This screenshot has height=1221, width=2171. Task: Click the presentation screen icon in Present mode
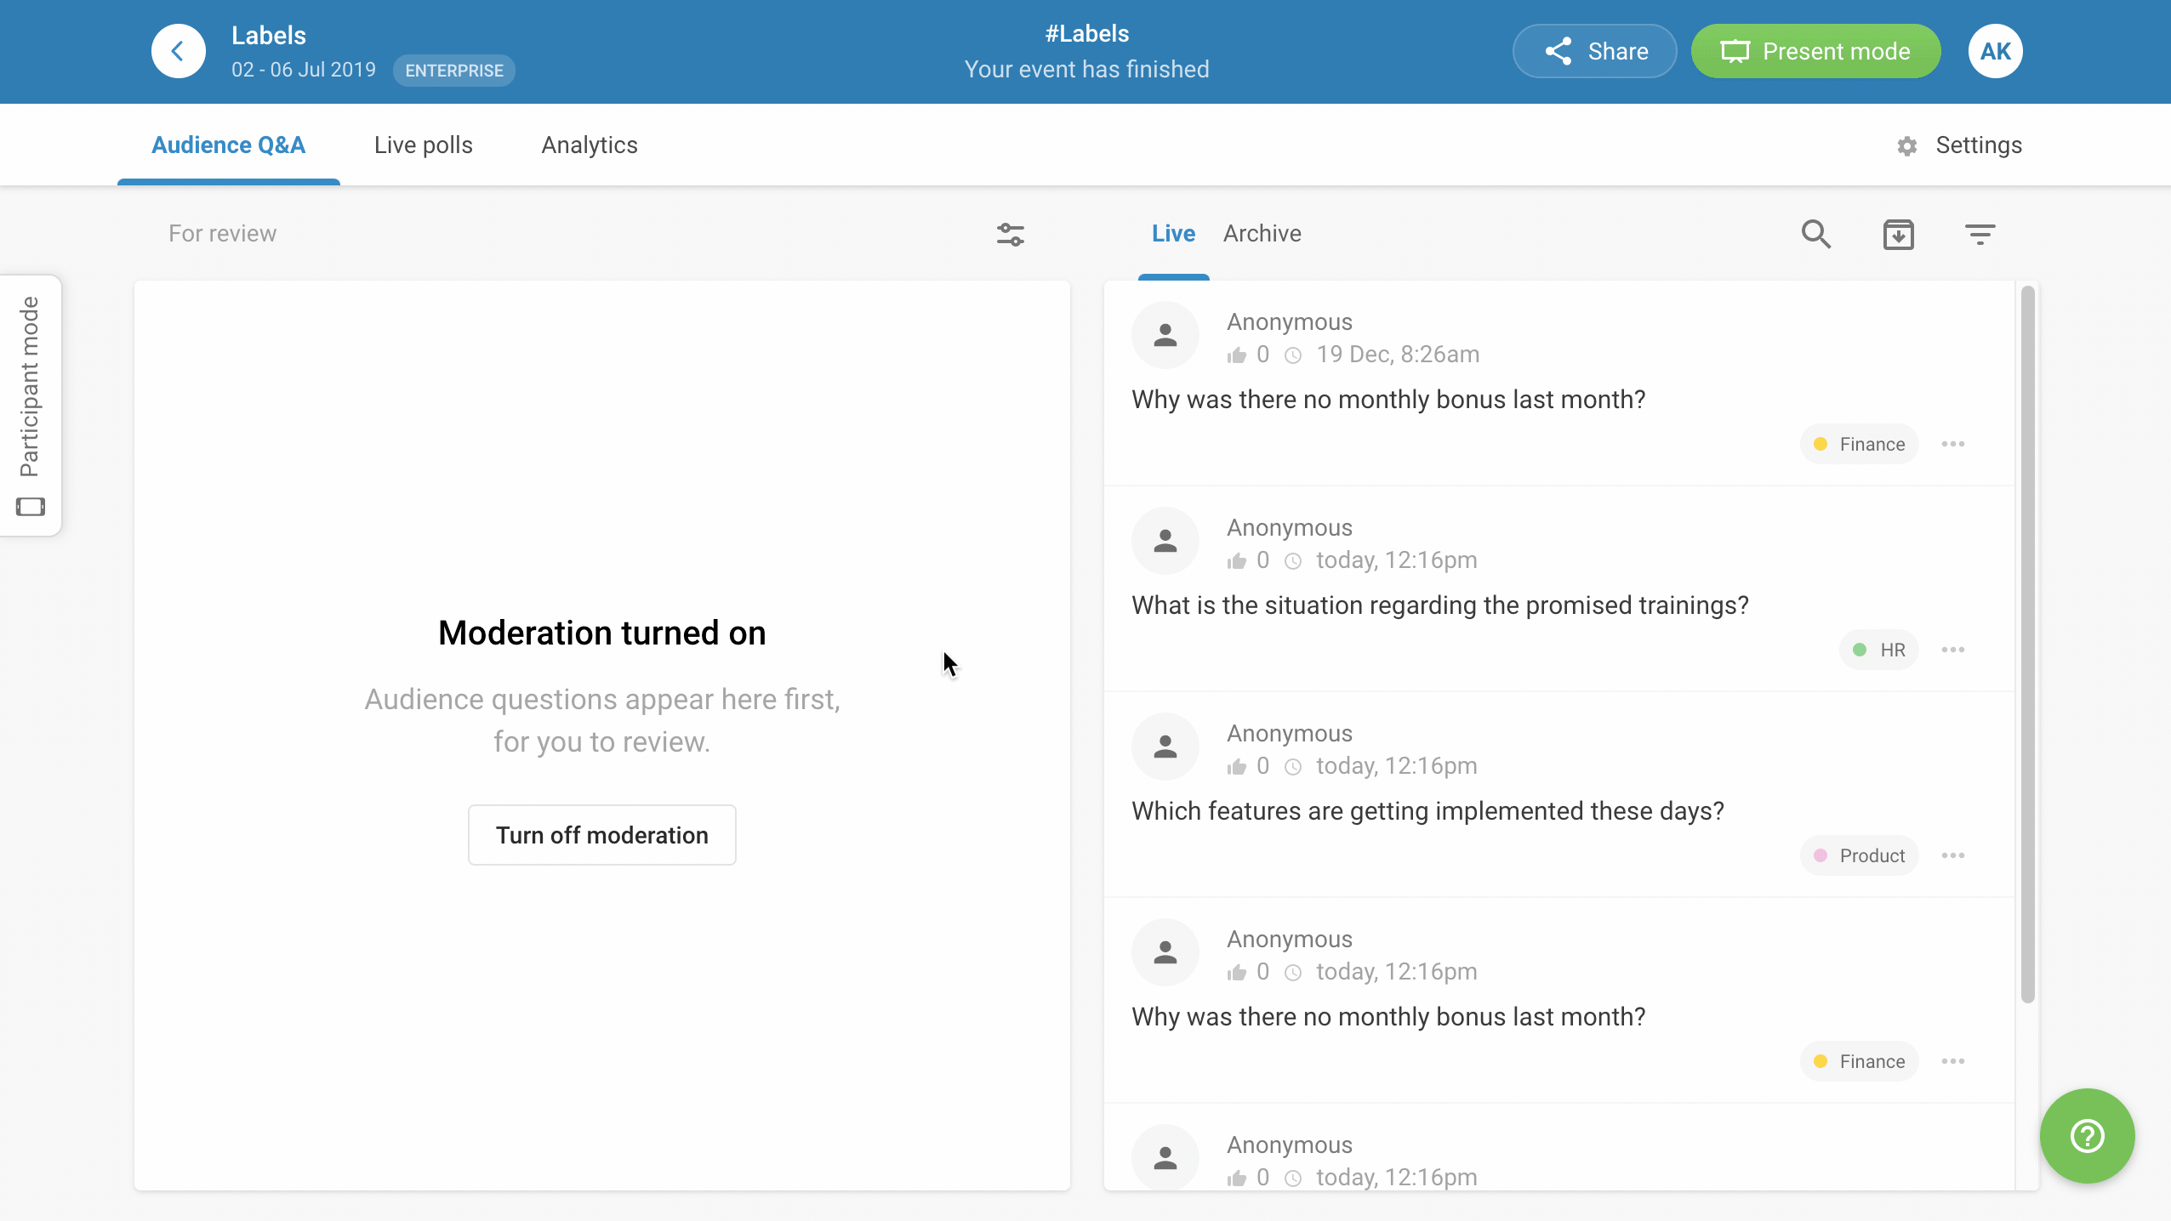point(1735,52)
